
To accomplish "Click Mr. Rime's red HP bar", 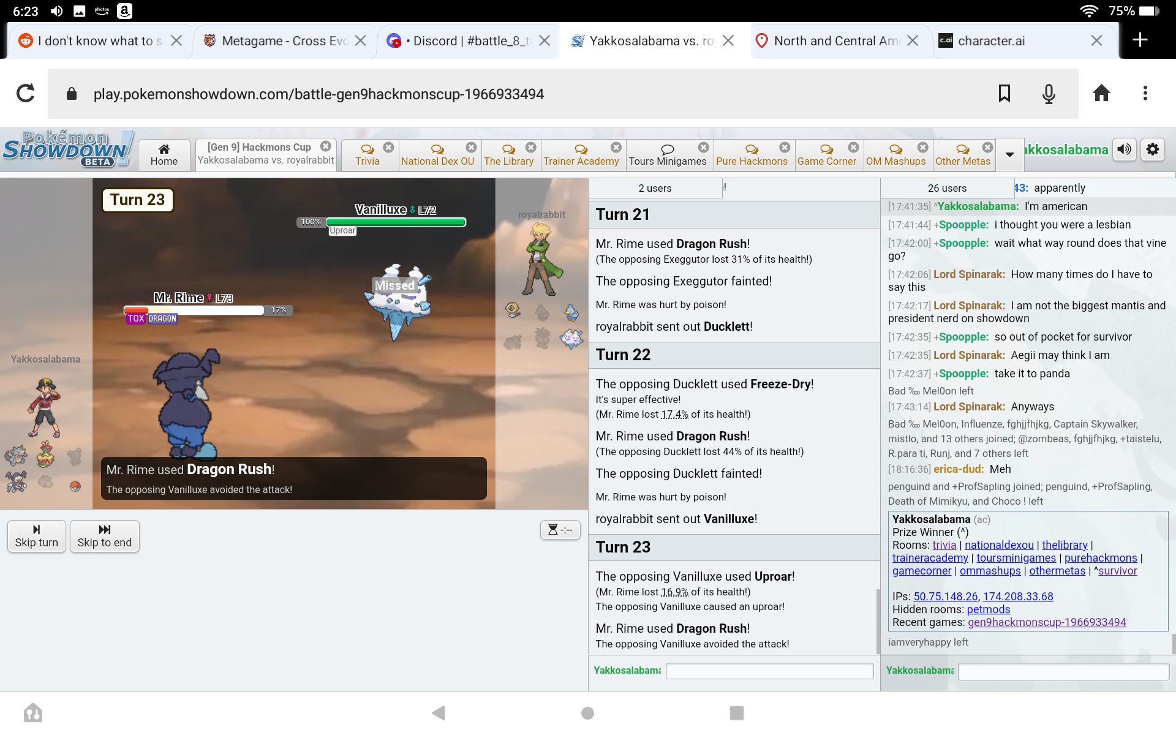I will point(194,311).
